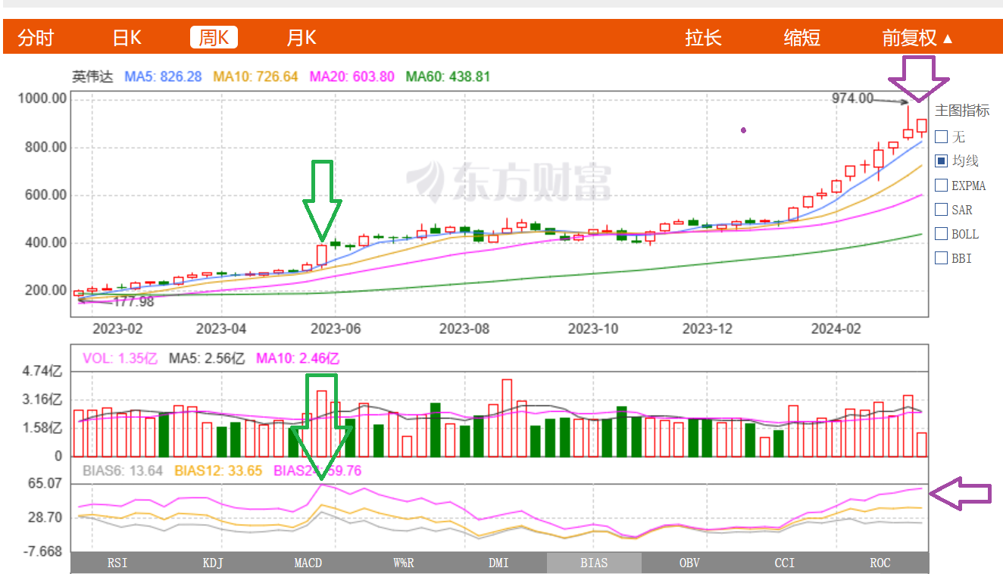Click the 2024-02 date axis label
The image size is (1003, 574).
point(836,329)
